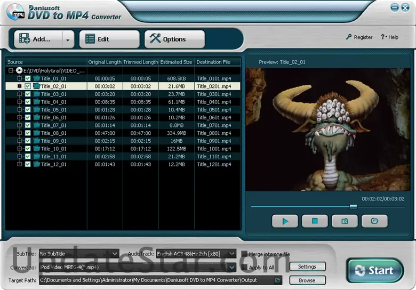The image size is (416, 290).
Task: Expand the Title_12_01 tree node
Action: [19, 164]
